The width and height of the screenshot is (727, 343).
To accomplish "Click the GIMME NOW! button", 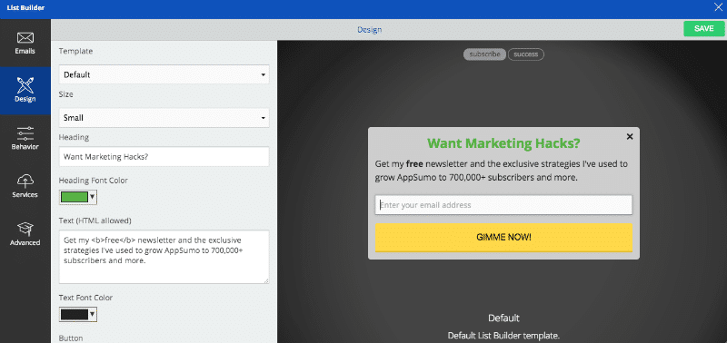I will [503, 238].
